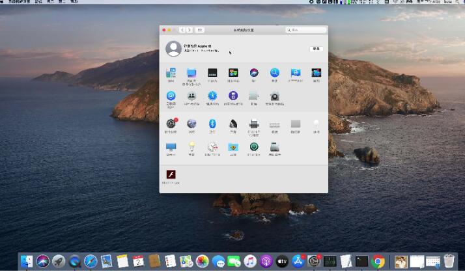Open Messages from the Dock
The height and width of the screenshot is (272, 465).
click(218, 262)
